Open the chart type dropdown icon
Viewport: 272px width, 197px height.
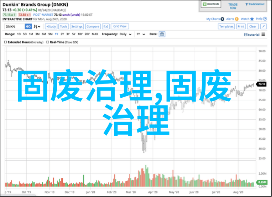pyautogui.click(x=37, y=27)
